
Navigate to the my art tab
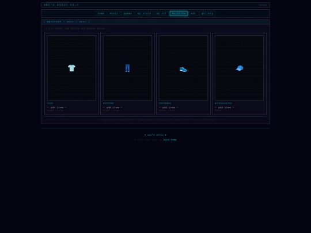click(x=161, y=13)
